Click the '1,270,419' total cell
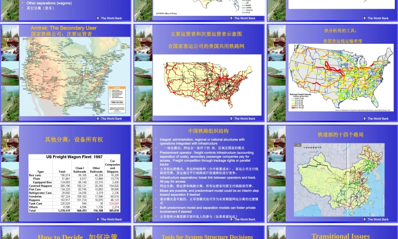 click(x=64, y=211)
